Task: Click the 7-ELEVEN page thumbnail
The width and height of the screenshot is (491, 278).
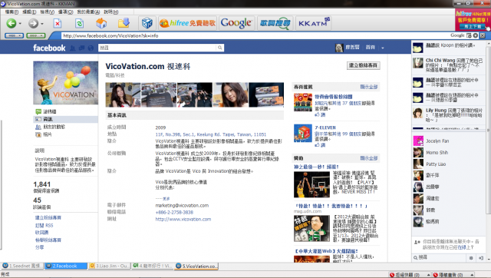Action: pos(303,133)
